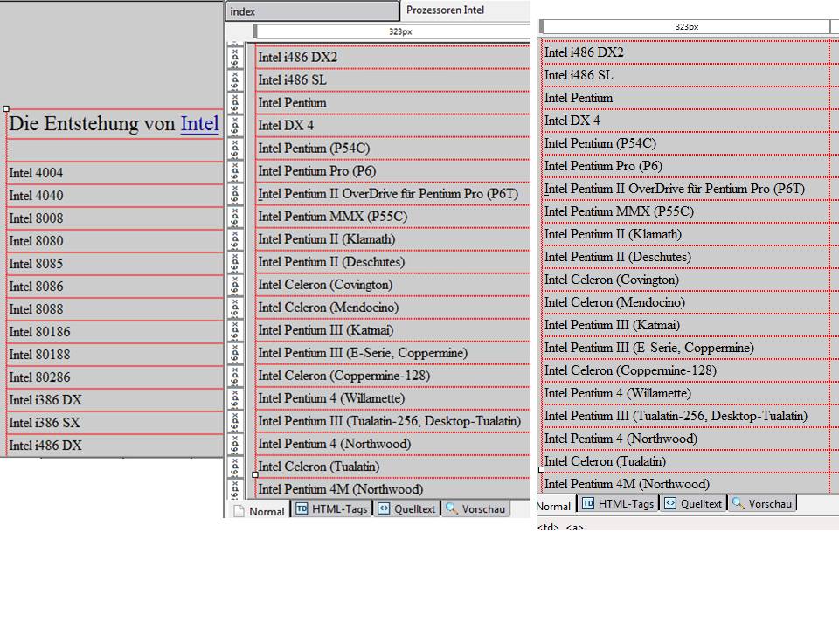Screen dimensions: 839x629
Task: Click "Intel Pentium Pro (P6)" in the middle editor pane
Action: point(316,171)
